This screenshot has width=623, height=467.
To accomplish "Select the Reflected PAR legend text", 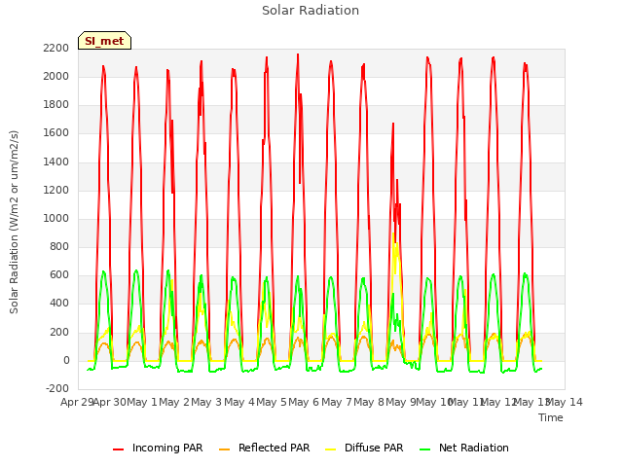I will click(x=274, y=448).
